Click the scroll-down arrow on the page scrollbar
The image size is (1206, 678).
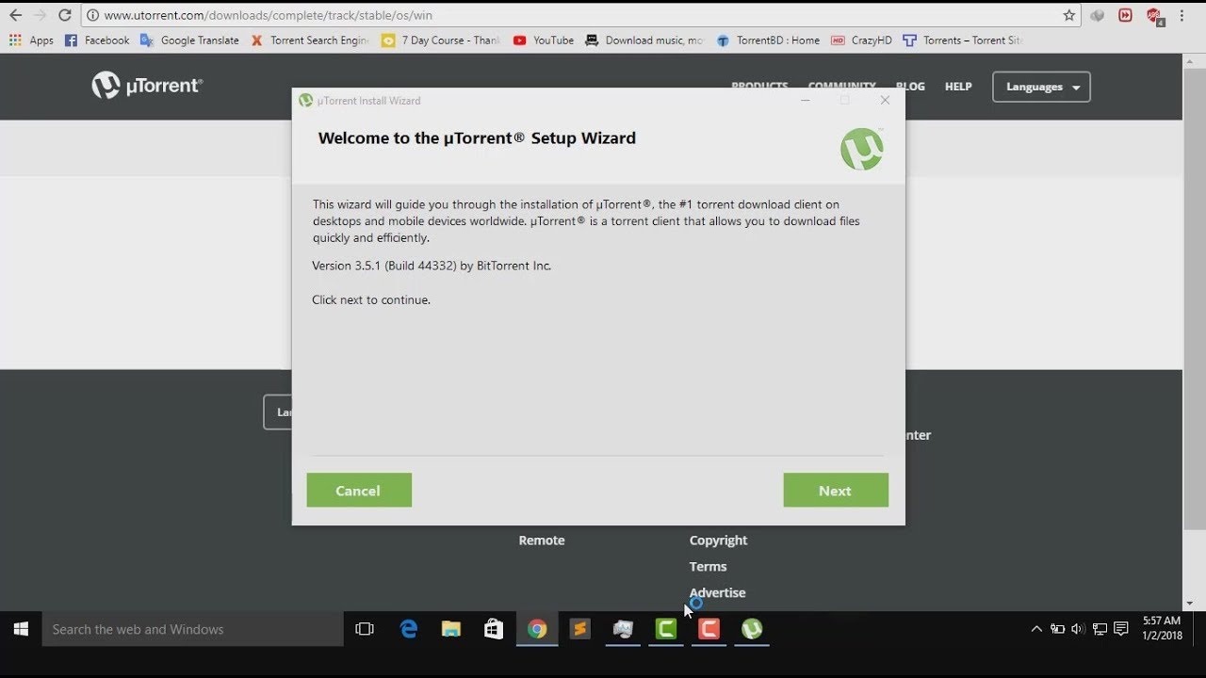pyautogui.click(x=1190, y=603)
